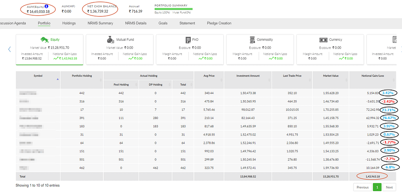This screenshot has height=193, width=402.
Task: Select the Currency banknote icon
Action: [x=323, y=40]
